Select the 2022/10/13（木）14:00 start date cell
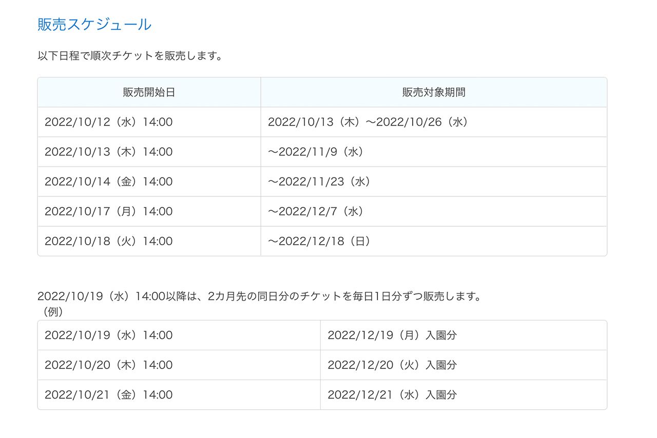Screen dimensions: 657x438 click(x=109, y=152)
